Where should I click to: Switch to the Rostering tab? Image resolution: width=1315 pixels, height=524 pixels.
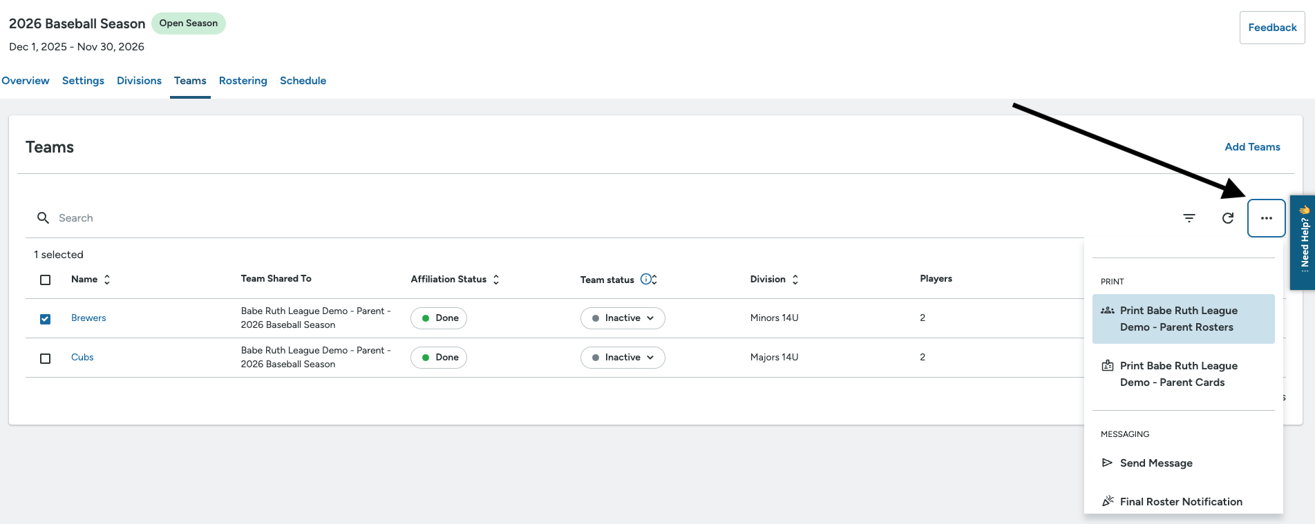[243, 81]
